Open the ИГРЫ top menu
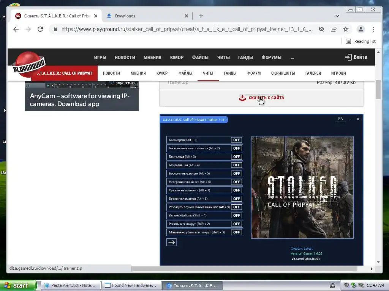The width and height of the screenshot is (389, 291). (100, 58)
